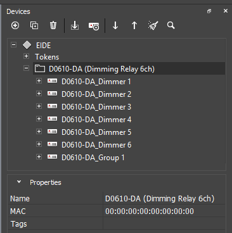The height and width of the screenshot is (233, 232).
Task: Select D0610-DA_Dimmer 1 in tree
Action: pos(96,82)
